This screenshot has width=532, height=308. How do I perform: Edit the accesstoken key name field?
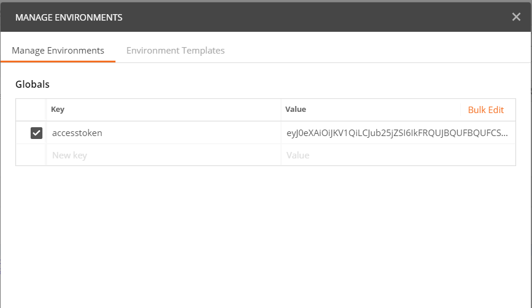click(x=77, y=133)
